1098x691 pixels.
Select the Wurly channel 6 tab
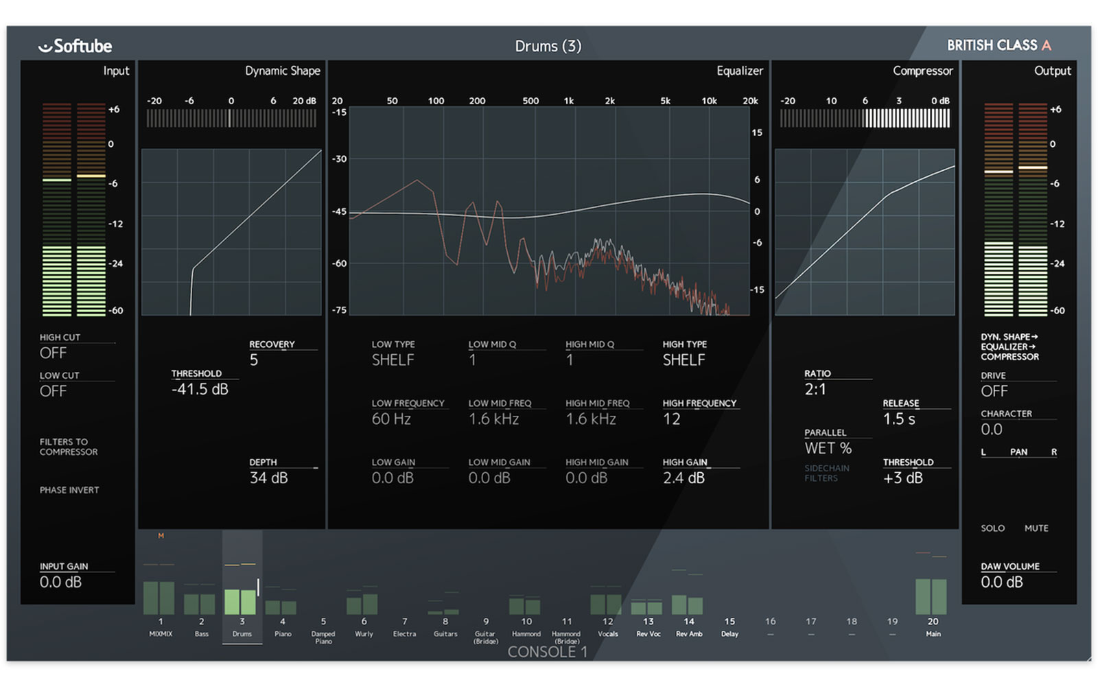click(364, 627)
